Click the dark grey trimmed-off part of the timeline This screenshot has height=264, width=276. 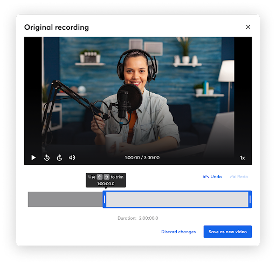point(65,199)
